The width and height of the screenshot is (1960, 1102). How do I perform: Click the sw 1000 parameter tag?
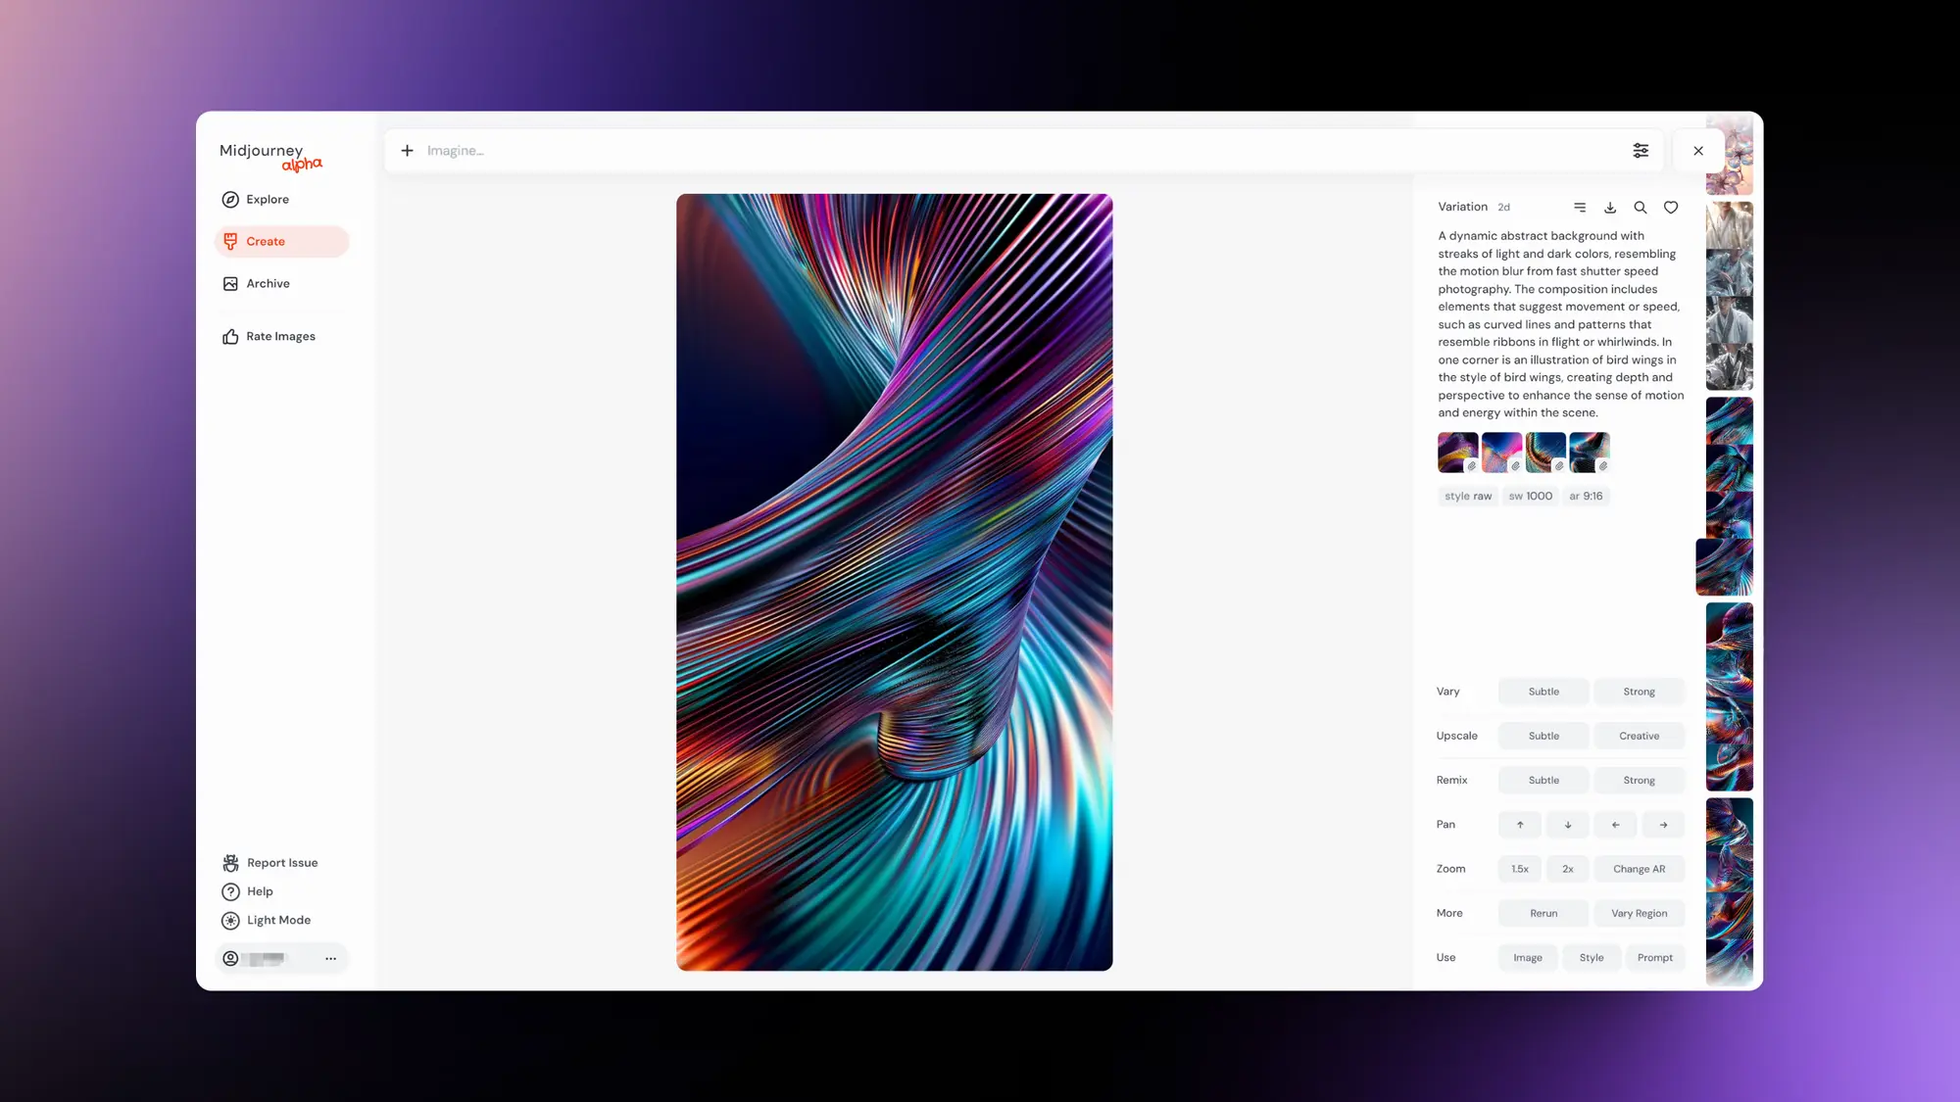(x=1531, y=496)
